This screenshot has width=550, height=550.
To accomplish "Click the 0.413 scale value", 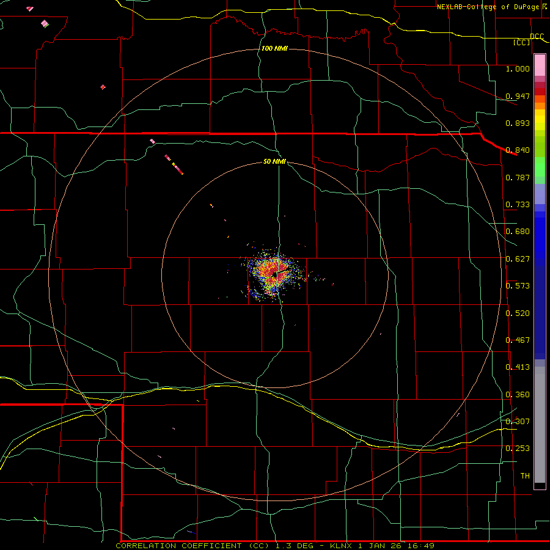I will click(x=518, y=367).
